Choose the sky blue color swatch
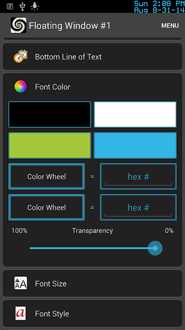185x330 pixels. (135, 145)
